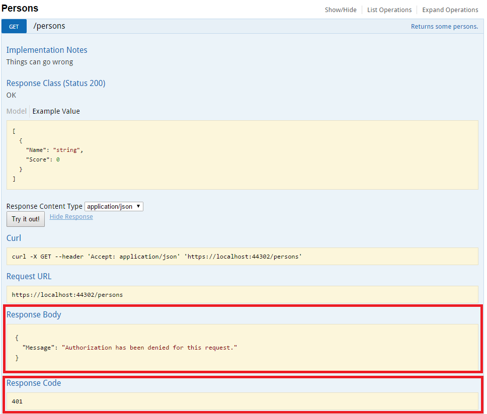487x414 pixels.
Task: Click the Response Class (Status 200) heading
Action: 56,83
